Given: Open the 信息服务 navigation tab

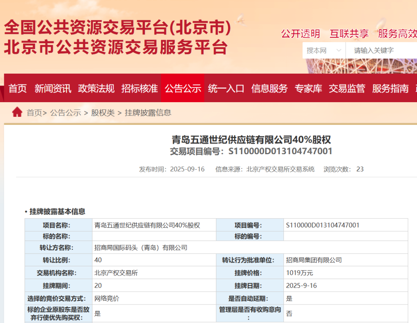Looking at the screenshot, I should 270,88.
